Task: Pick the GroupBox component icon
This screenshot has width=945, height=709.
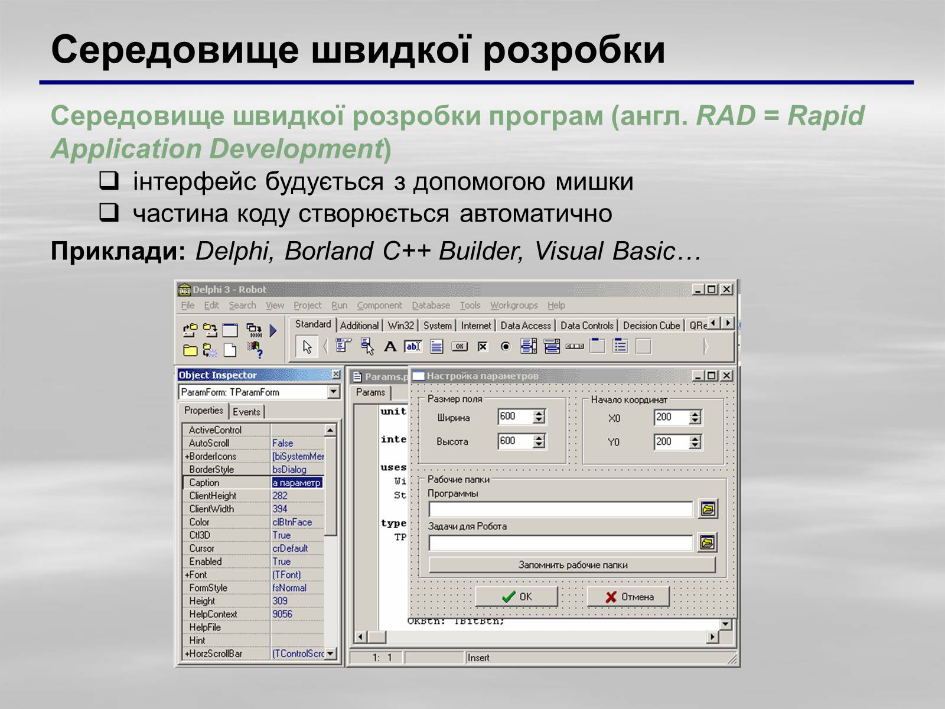Action: (598, 346)
